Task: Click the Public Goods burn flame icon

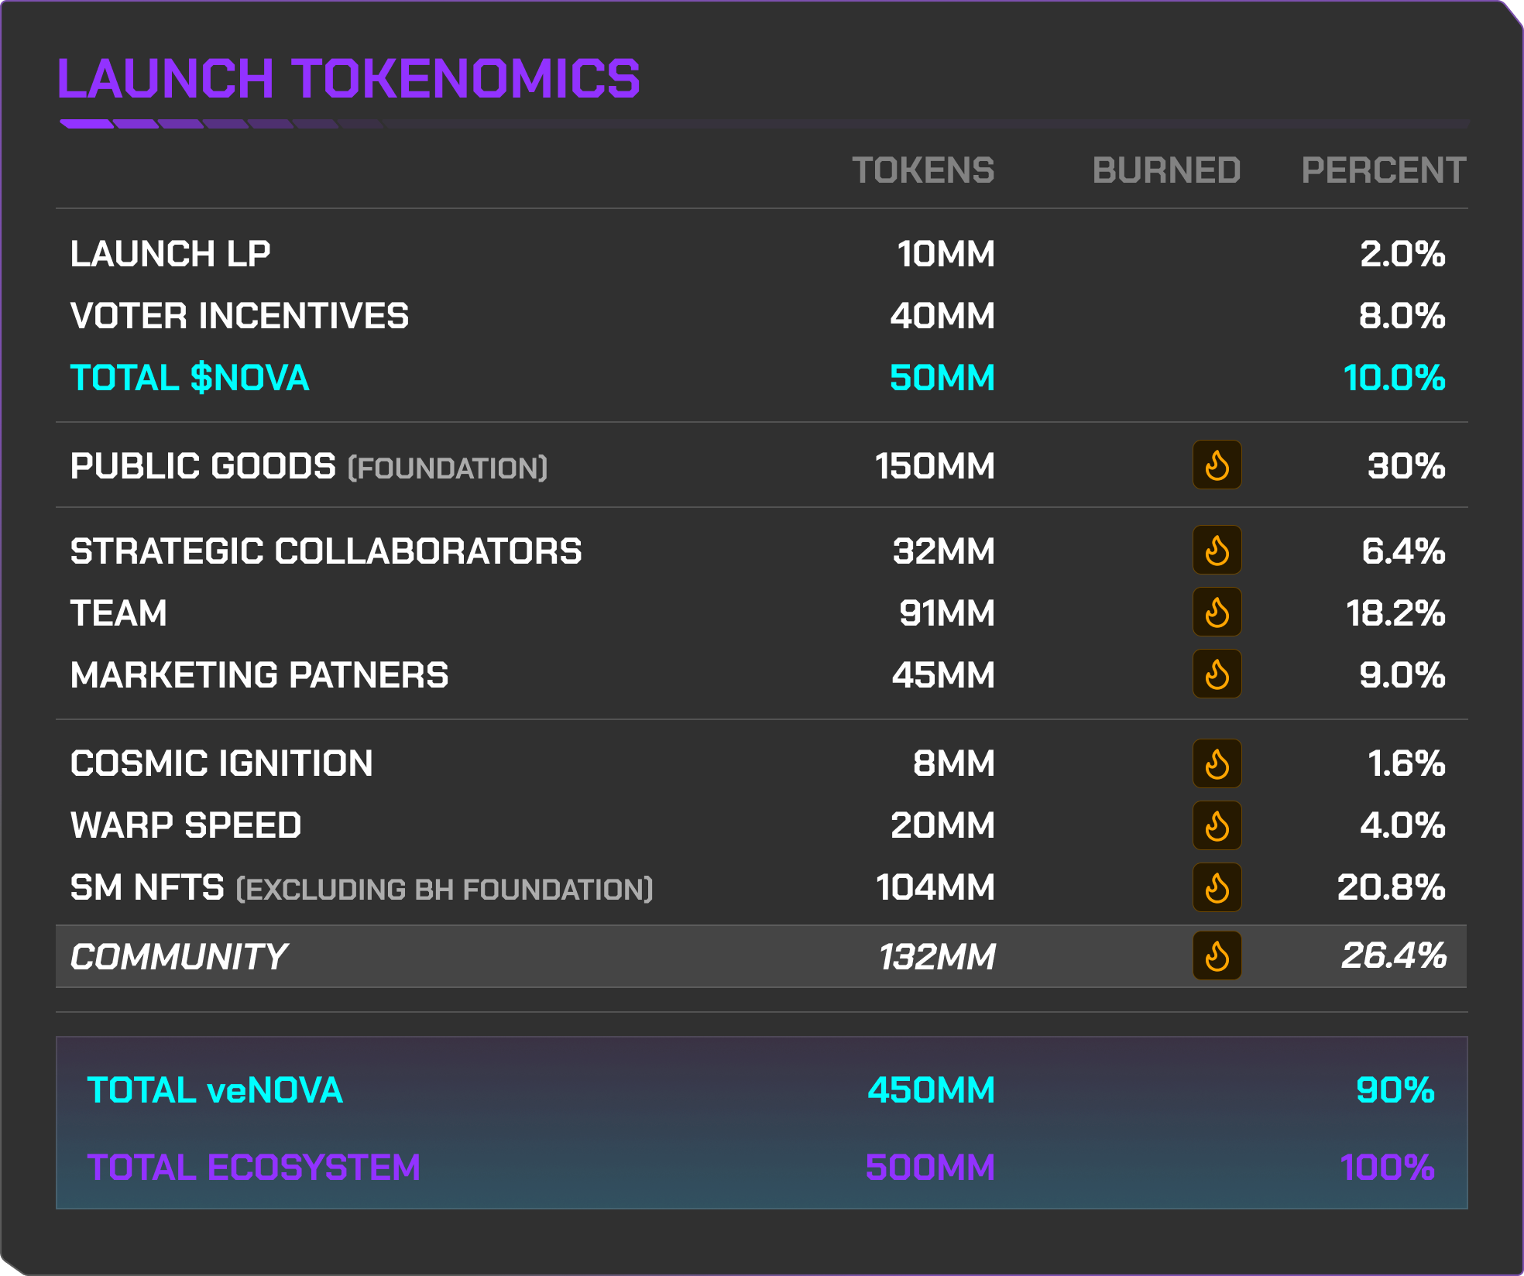Action: click(1217, 465)
